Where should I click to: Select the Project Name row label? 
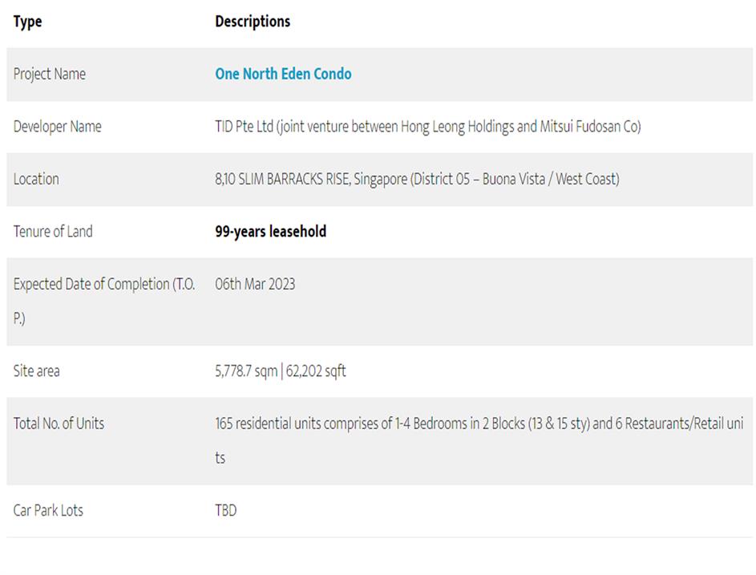coord(50,74)
